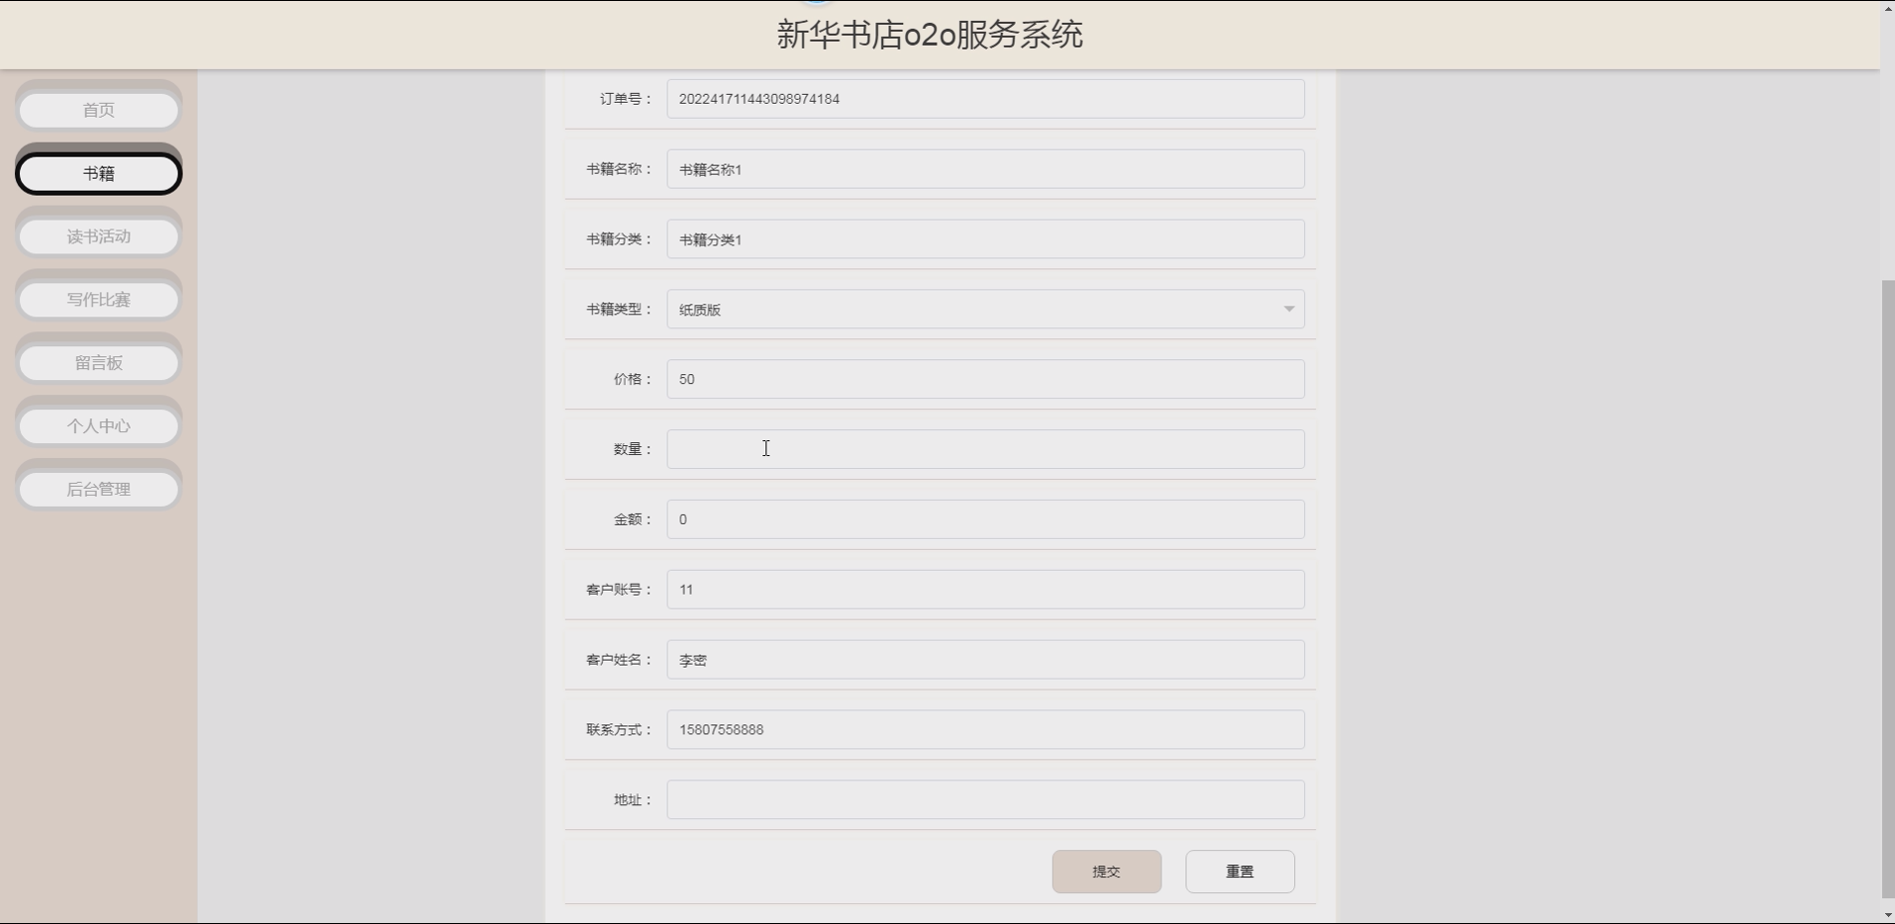1895x924 pixels.
Task: Click the 金额： label
Action: 634,519
